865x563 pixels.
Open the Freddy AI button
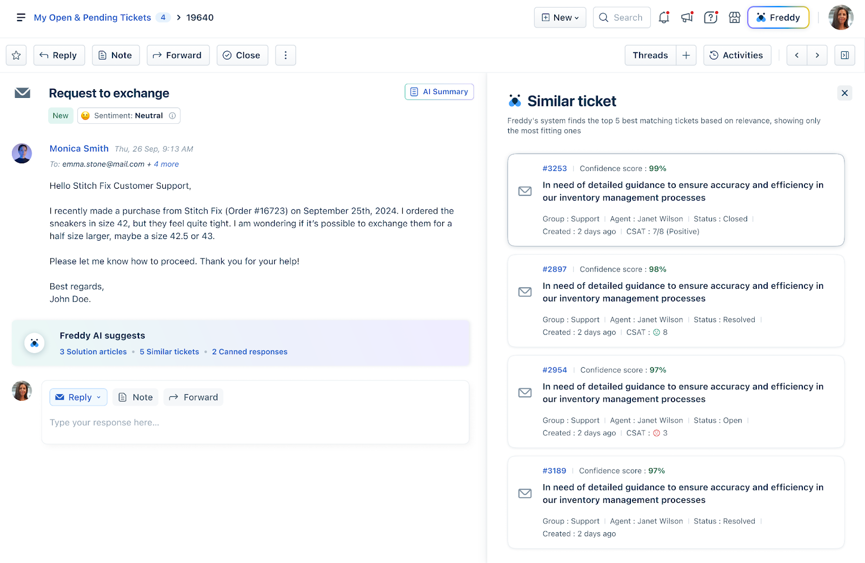click(778, 17)
